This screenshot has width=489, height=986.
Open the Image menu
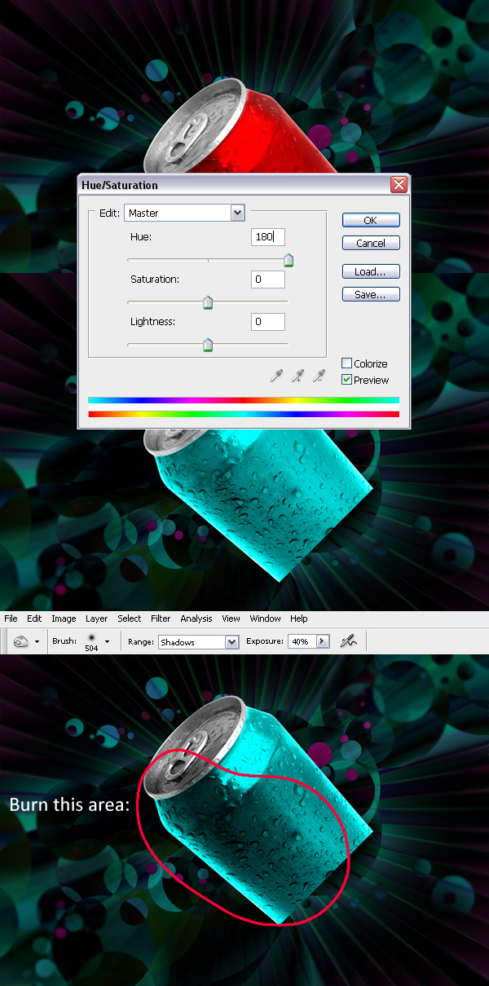pos(64,618)
